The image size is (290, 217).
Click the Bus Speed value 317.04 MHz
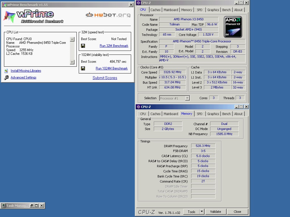(172, 82)
